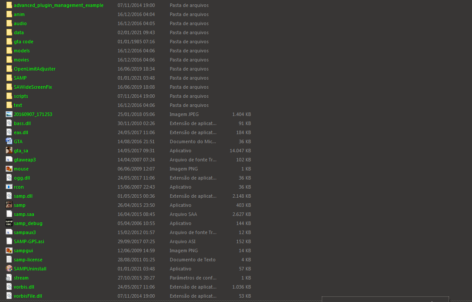The image size is (472, 302).
Task: Click the OpenLimitAdjuster folder icon
Action: click(9, 69)
